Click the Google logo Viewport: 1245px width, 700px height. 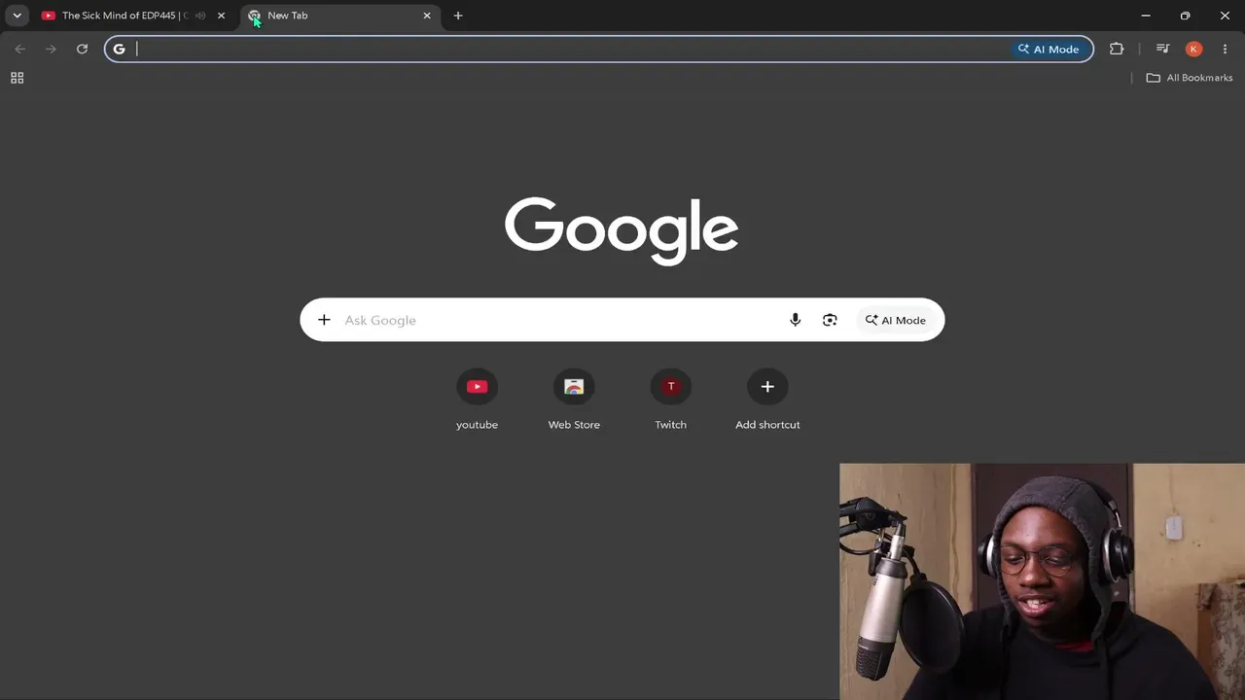pos(622,231)
